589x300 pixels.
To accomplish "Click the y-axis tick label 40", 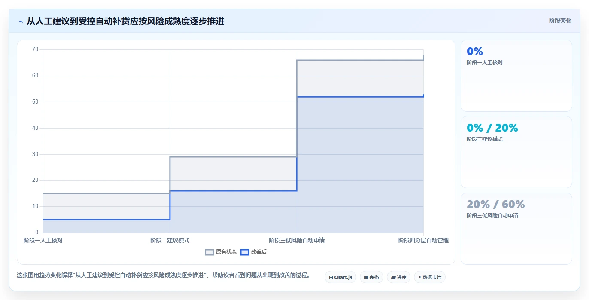I will tap(35, 128).
